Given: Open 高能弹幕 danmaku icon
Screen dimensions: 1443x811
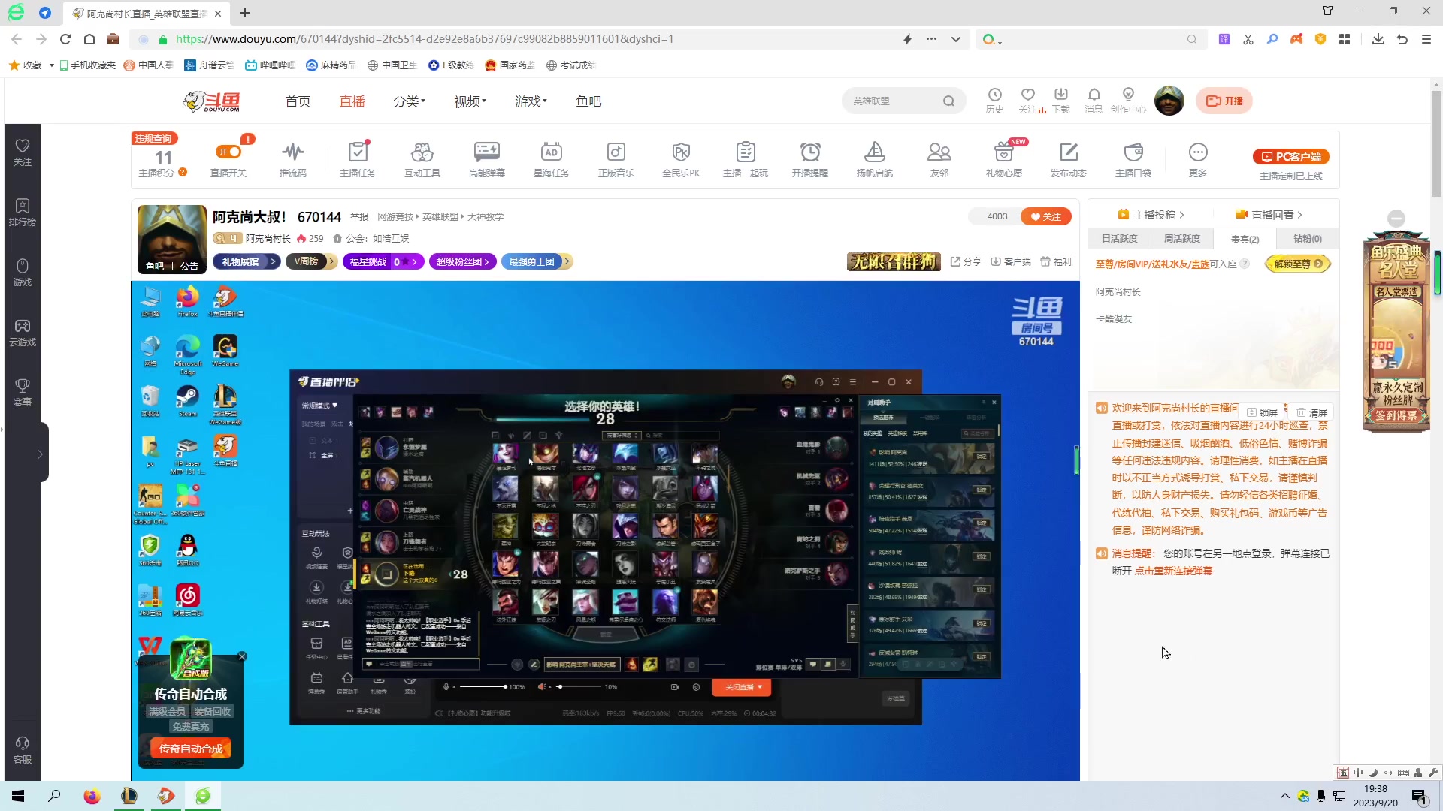Looking at the screenshot, I should (487, 152).
